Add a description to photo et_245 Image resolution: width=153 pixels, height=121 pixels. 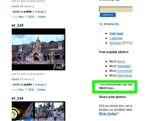28,74
